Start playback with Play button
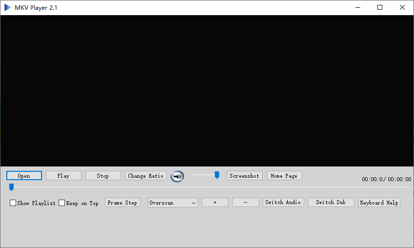This screenshot has height=248, width=414. click(x=63, y=176)
